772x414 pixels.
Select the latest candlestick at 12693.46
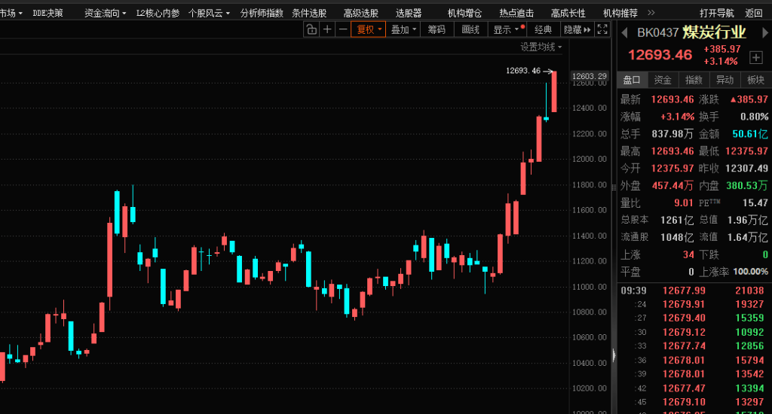tap(554, 91)
